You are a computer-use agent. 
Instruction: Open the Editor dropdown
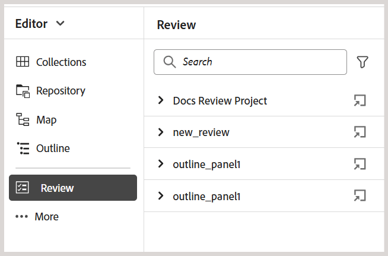pyautogui.click(x=40, y=24)
